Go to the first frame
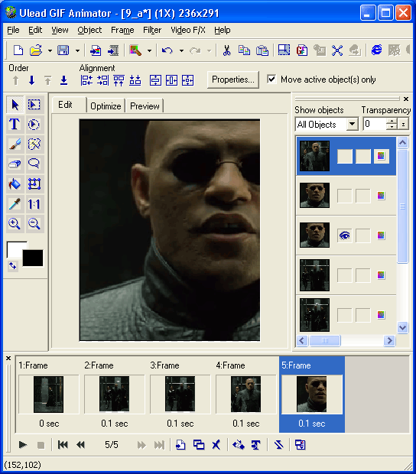Screen dimensions: 416x474 [x=63, y=445]
